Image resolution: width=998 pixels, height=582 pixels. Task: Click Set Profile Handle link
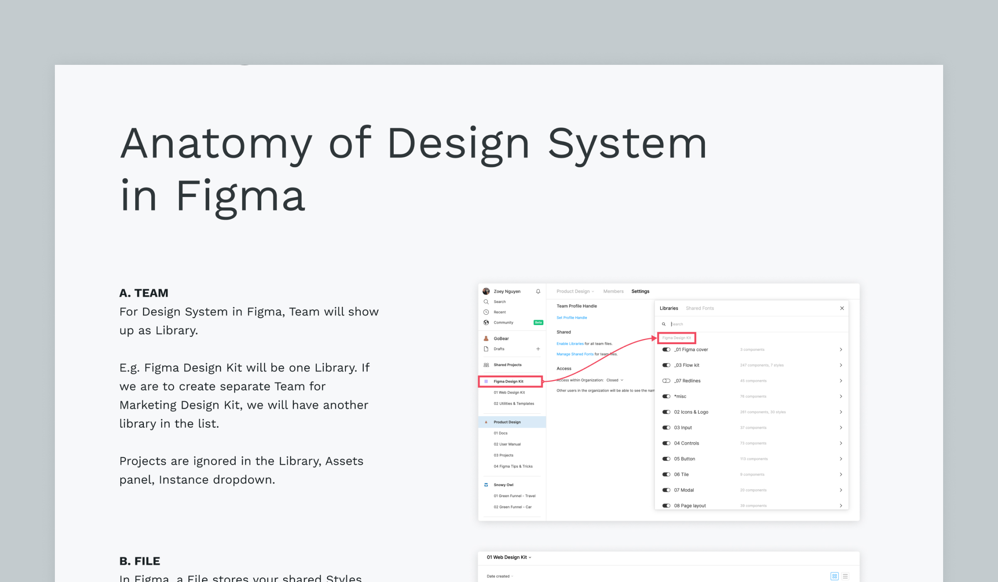coord(572,318)
